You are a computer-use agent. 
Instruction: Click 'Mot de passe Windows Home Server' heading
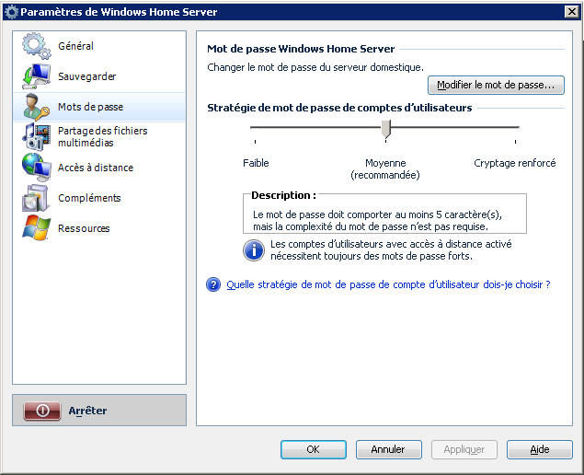(x=301, y=49)
